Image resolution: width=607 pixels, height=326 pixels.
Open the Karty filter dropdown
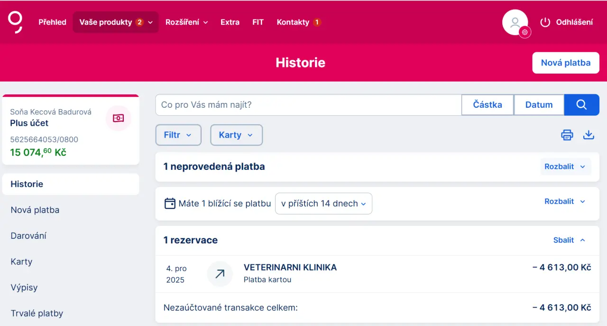236,135
